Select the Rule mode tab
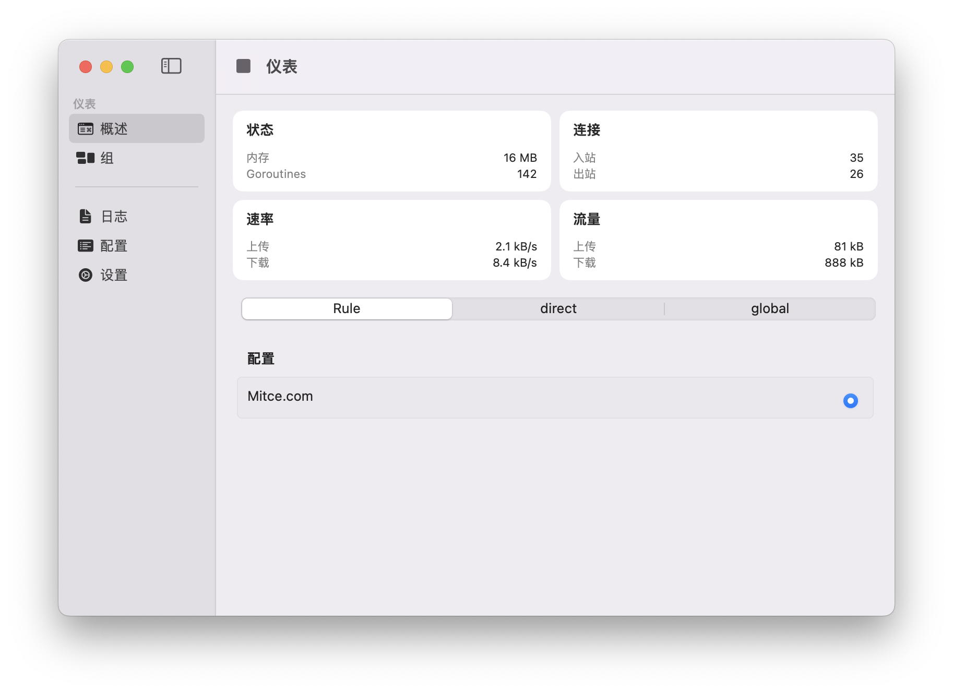 pos(347,308)
